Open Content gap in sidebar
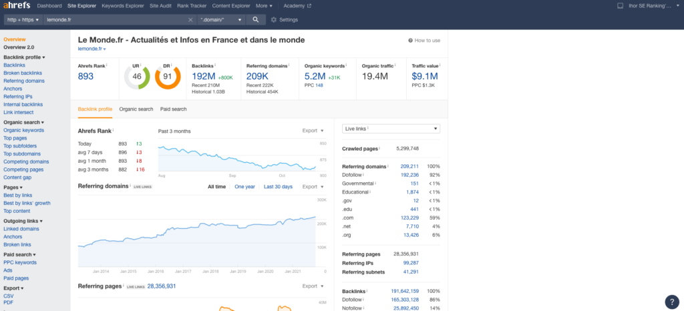Image resolution: width=684 pixels, height=311 pixels. [17, 178]
